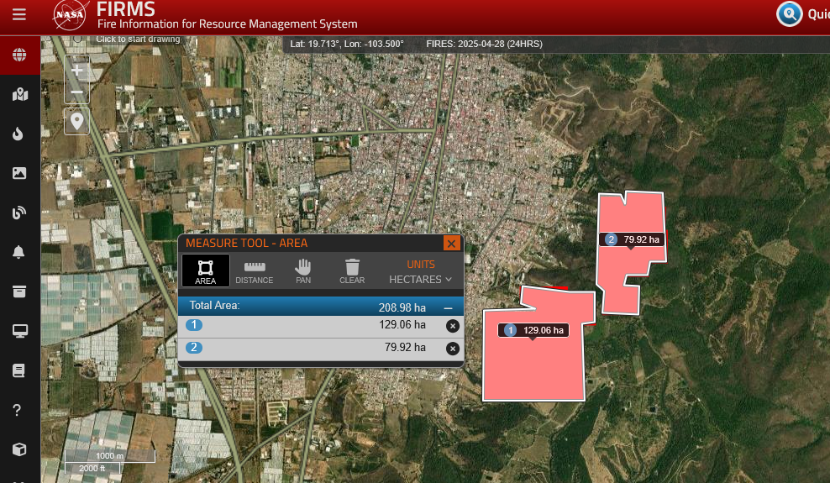
Task: Switch to the DISTANCE measure mode
Action: (x=254, y=271)
